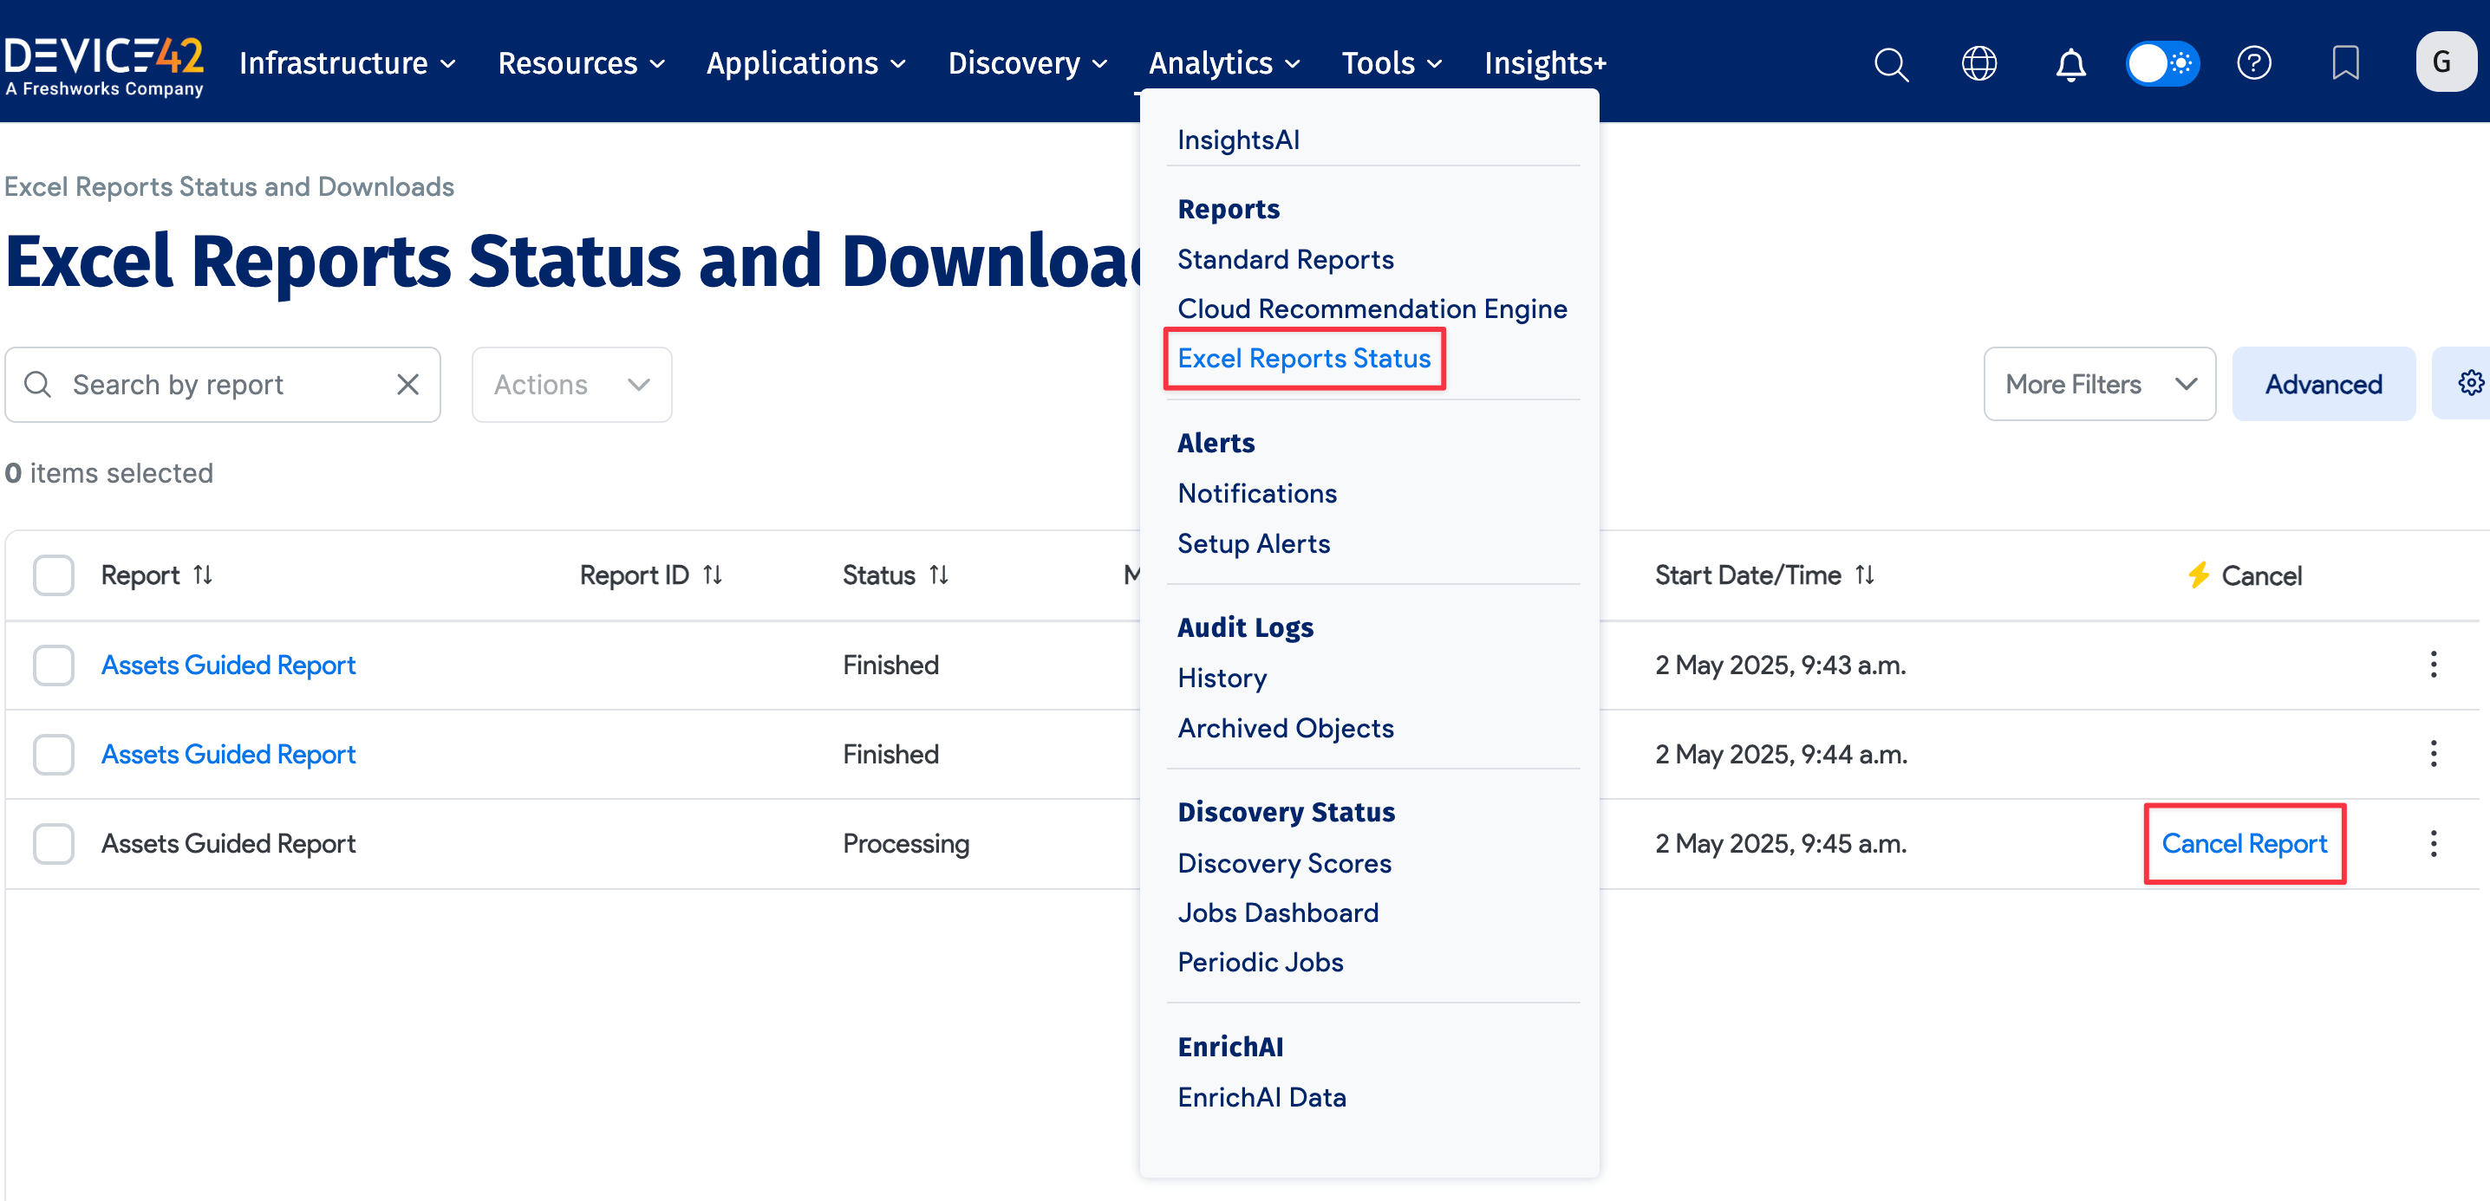Toggle the light/dark theme switch

pos(2161,64)
